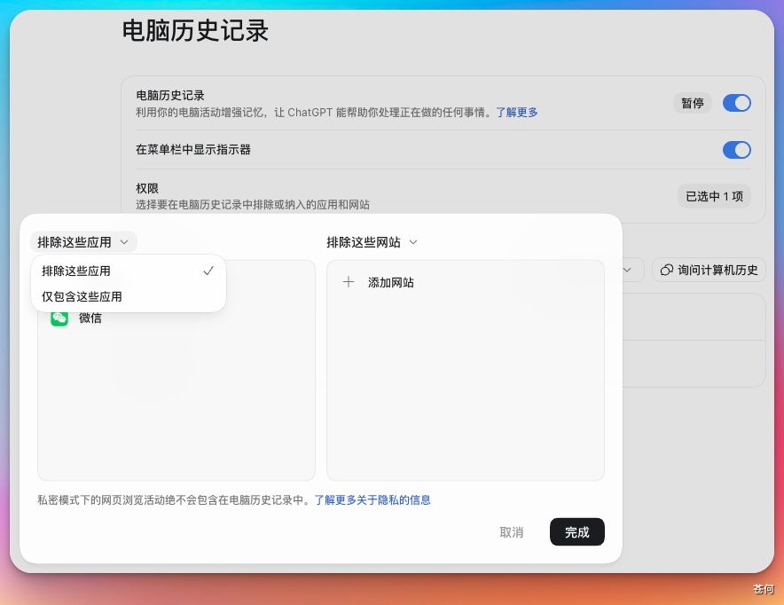Image resolution: width=784 pixels, height=605 pixels.
Task: Click the 询问计算机历史 button
Action: (x=709, y=270)
